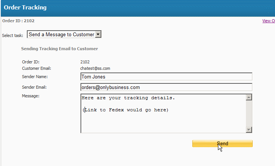275x166 pixels.
Task: Click the 'Sender Email:' label
Action: (34, 87)
